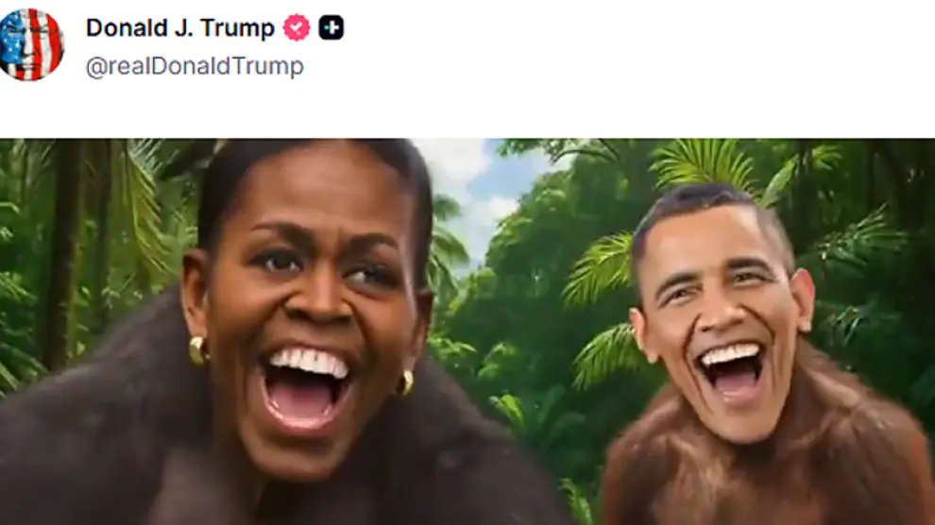
Task: Open the Donald J. Trump display name
Action: [x=180, y=28]
